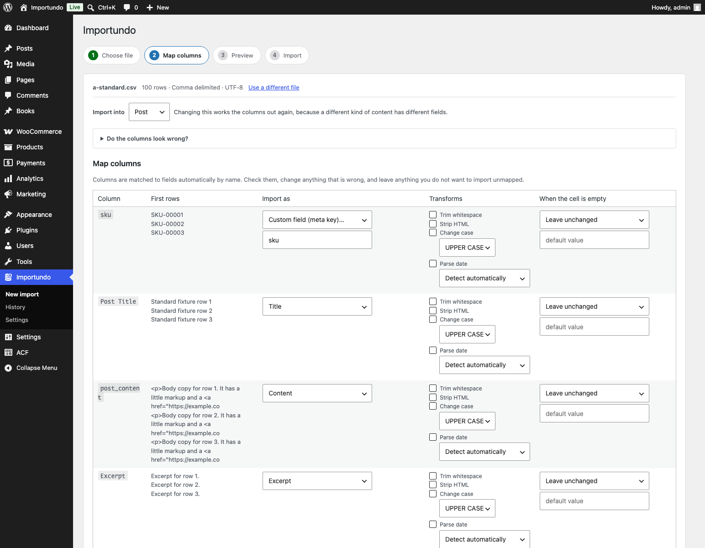Enable Change case for the sku column
The width and height of the screenshot is (705, 548).
[433, 232]
